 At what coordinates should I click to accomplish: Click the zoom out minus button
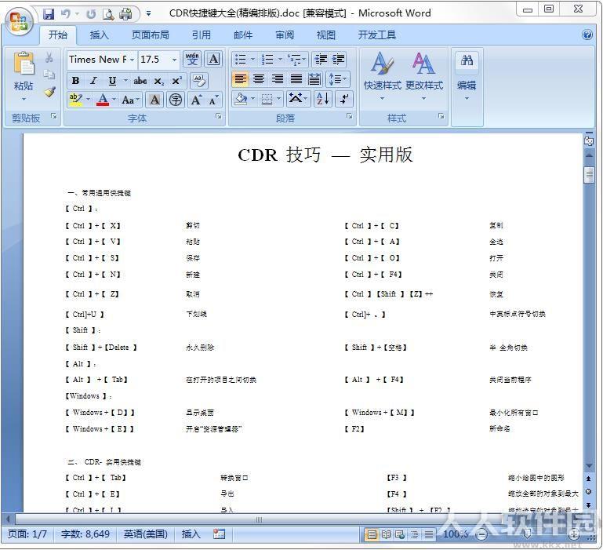[x=481, y=534]
